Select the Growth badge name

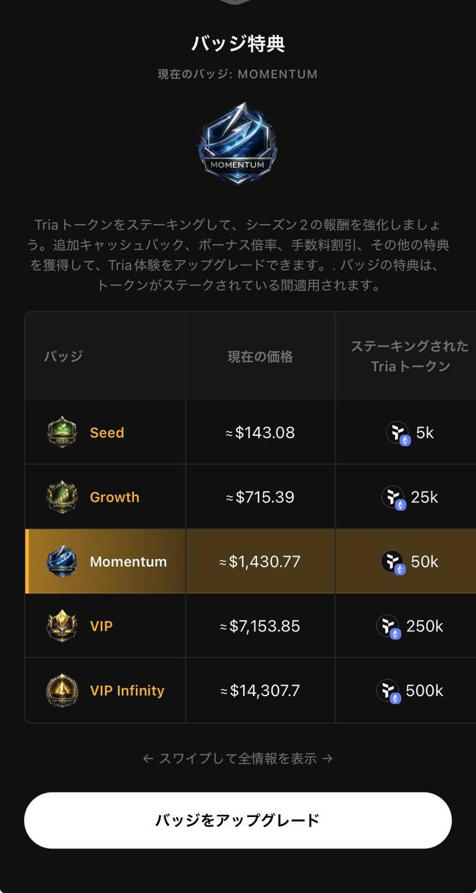pyautogui.click(x=114, y=497)
